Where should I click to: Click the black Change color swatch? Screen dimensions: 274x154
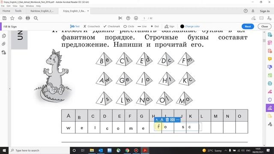pos(182,27)
